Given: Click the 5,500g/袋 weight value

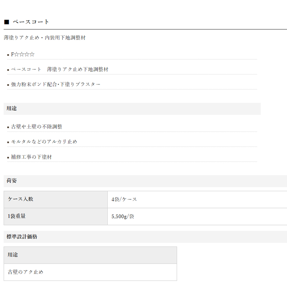Looking at the screenshot, I should click(x=123, y=216).
